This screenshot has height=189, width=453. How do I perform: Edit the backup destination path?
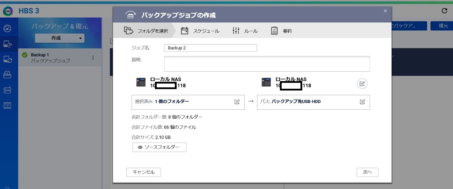coord(362,102)
